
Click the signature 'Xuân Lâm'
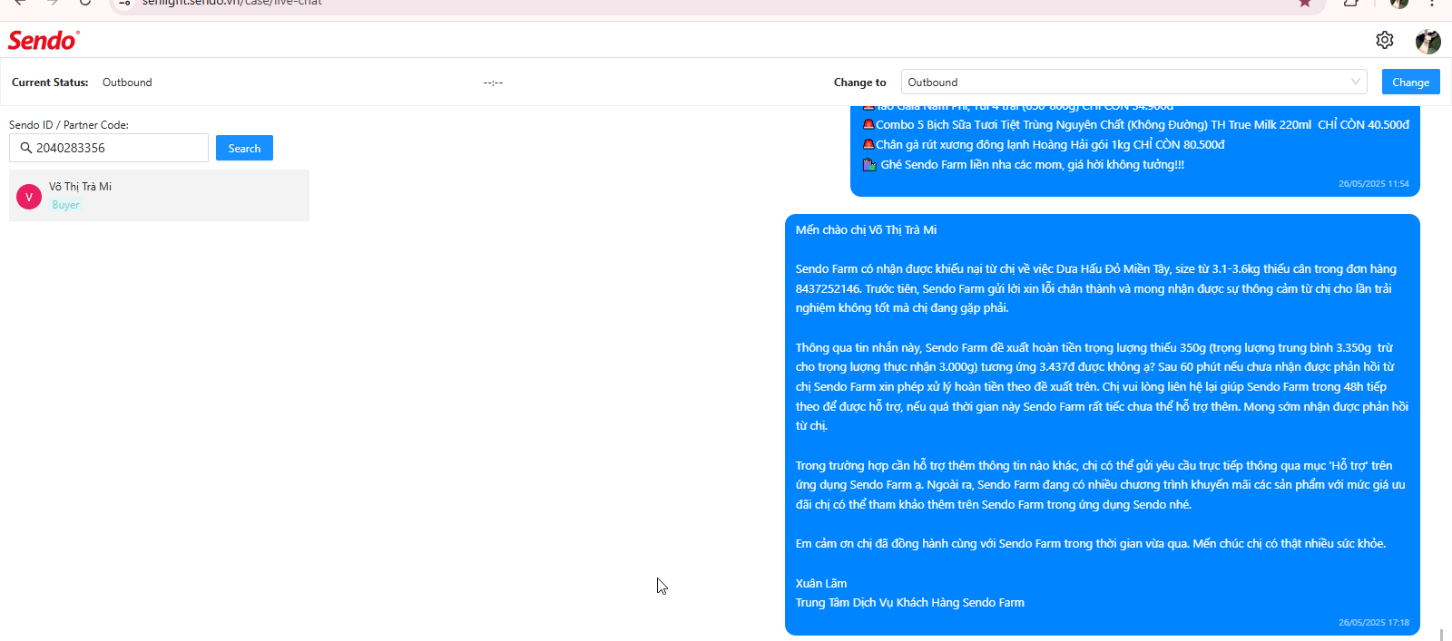click(x=821, y=583)
